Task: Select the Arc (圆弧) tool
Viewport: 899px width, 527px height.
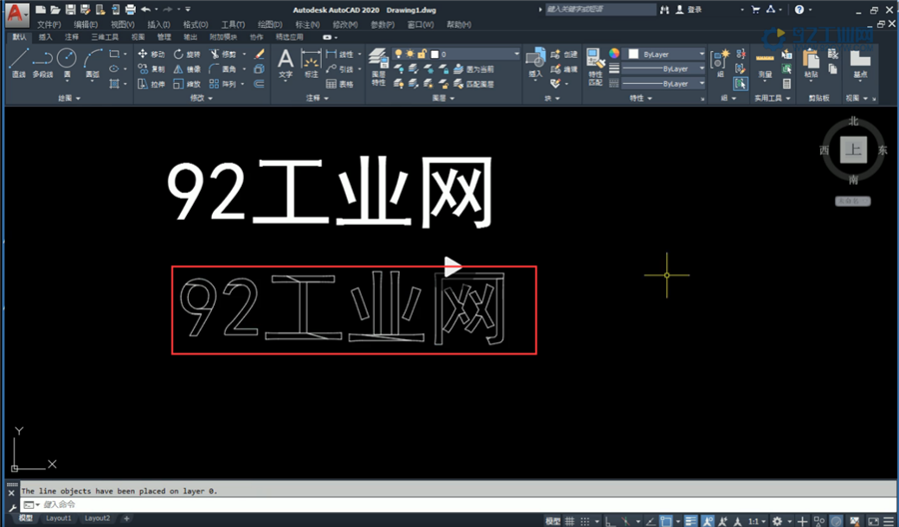Action: pyautogui.click(x=92, y=63)
